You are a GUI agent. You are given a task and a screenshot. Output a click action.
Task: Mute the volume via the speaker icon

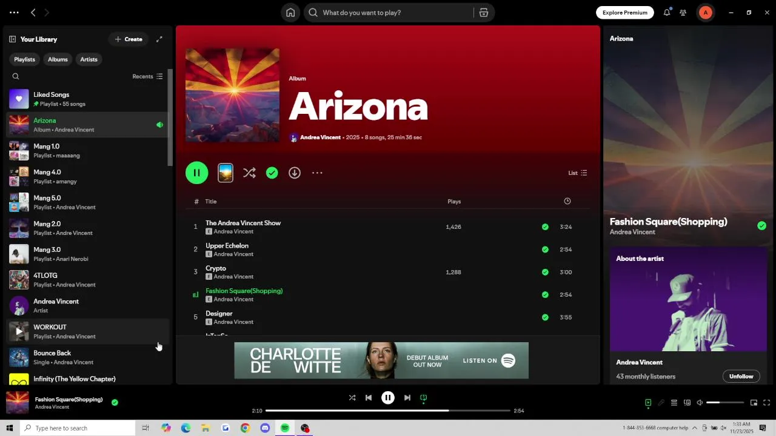click(700, 403)
